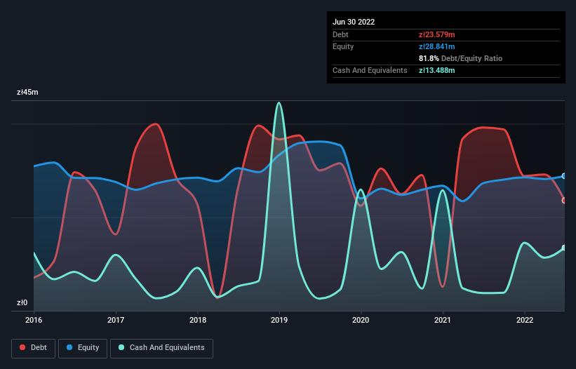Screen dimensions: 576x369
Task: Click tooltip Cash And Equivalents row label
Action: click(x=370, y=70)
